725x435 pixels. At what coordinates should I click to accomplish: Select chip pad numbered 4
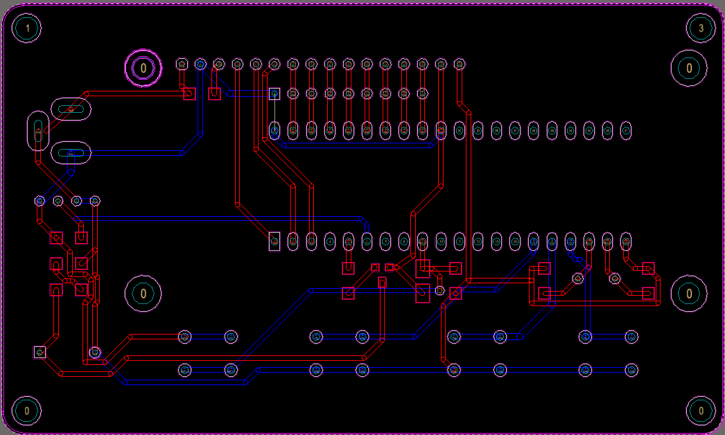coord(330,241)
